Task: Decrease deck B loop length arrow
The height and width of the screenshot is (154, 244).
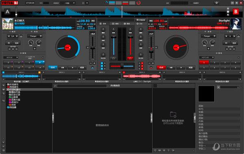Action: click(x=226, y=36)
